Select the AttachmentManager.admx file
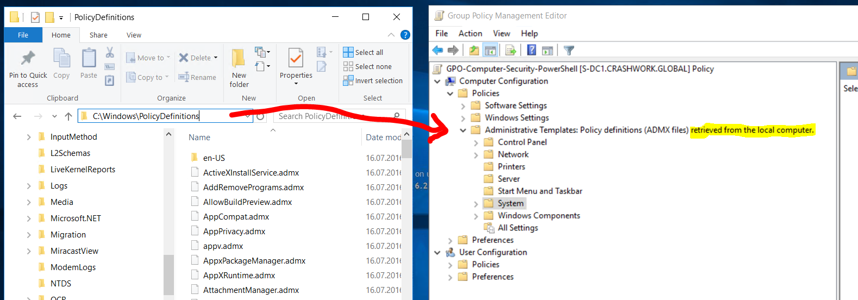858x300 pixels. [x=245, y=290]
